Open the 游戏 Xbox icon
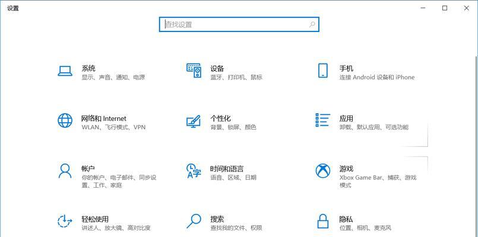 pyautogui.click(x=323, y=171)
